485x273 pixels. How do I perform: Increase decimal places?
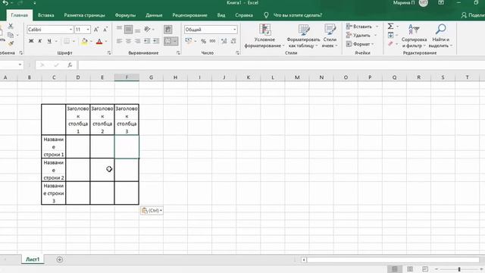point(224,41)
